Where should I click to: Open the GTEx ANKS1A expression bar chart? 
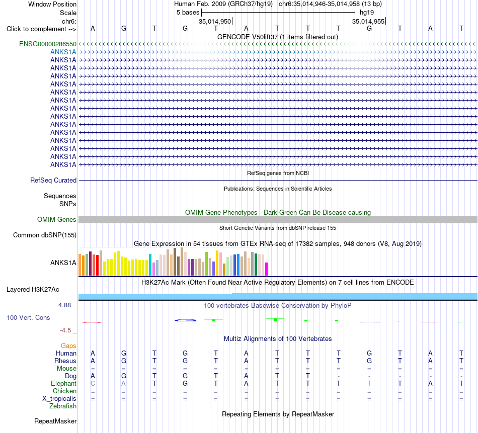173,262
